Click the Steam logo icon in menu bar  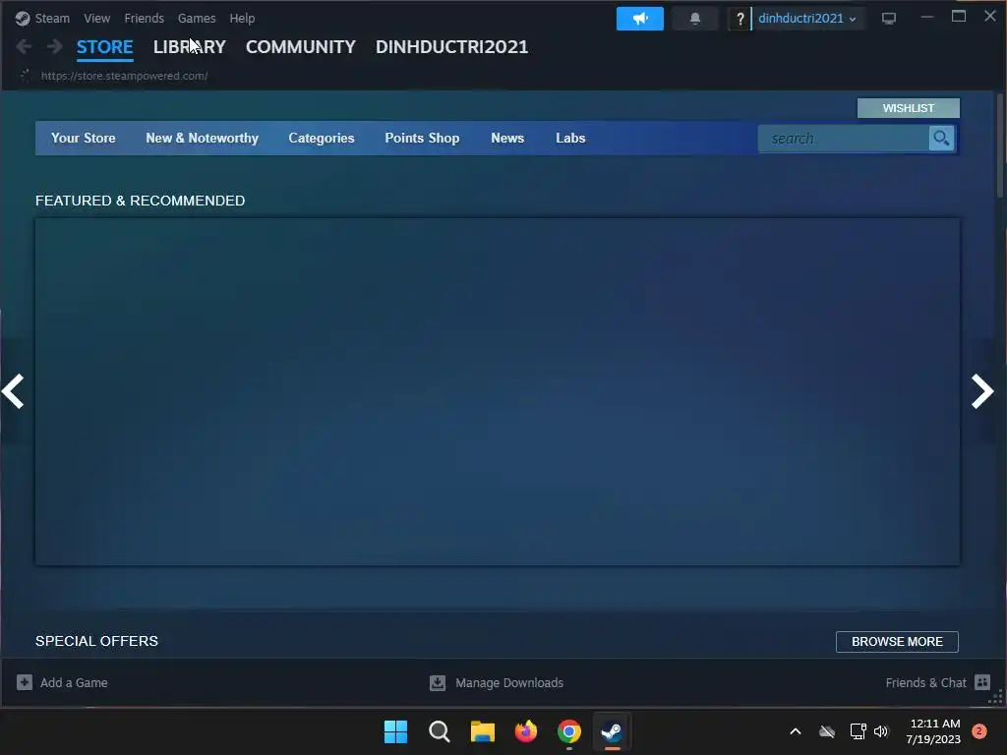[x=23, y=19]
